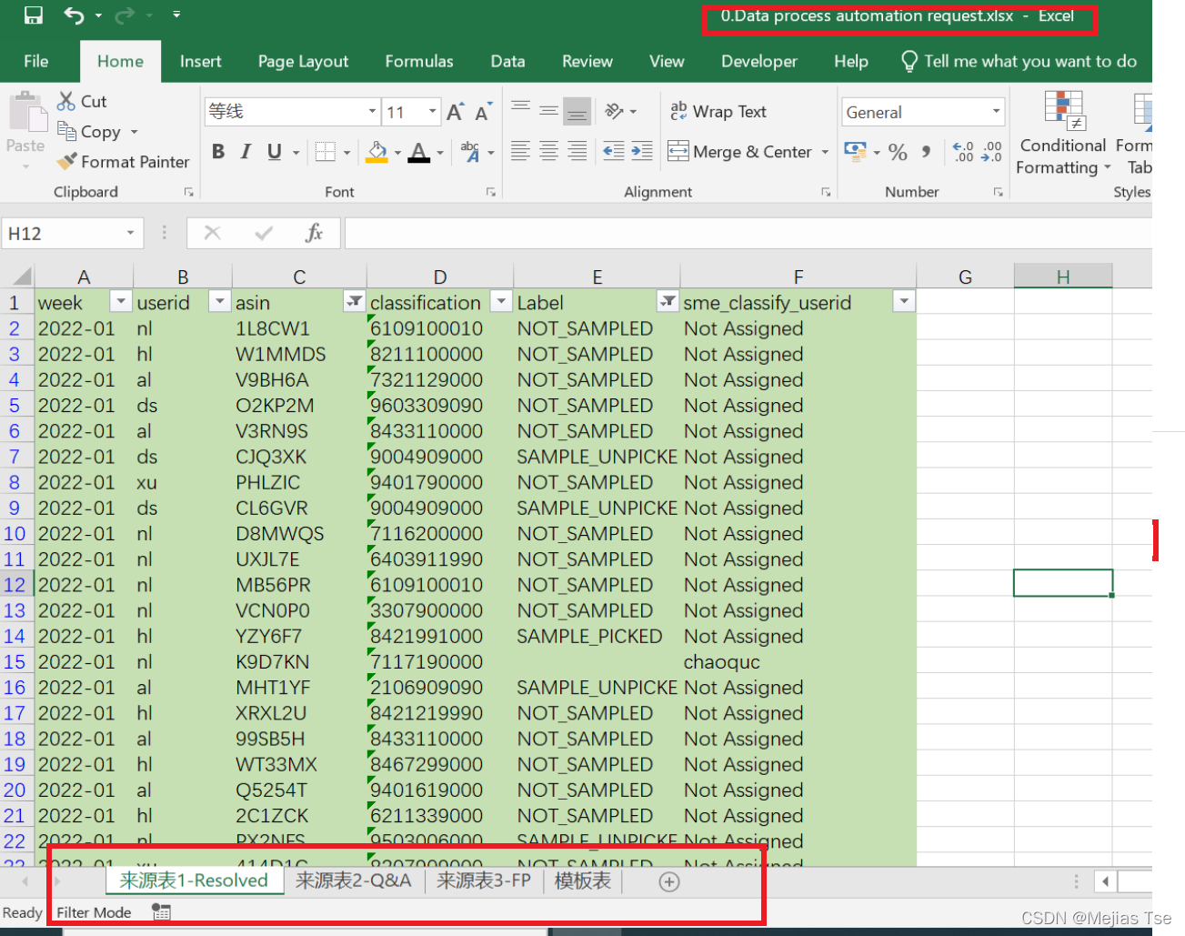
Task: Click the Cut scissors icon
Action: pyautogui.click(x=66, y=101)
